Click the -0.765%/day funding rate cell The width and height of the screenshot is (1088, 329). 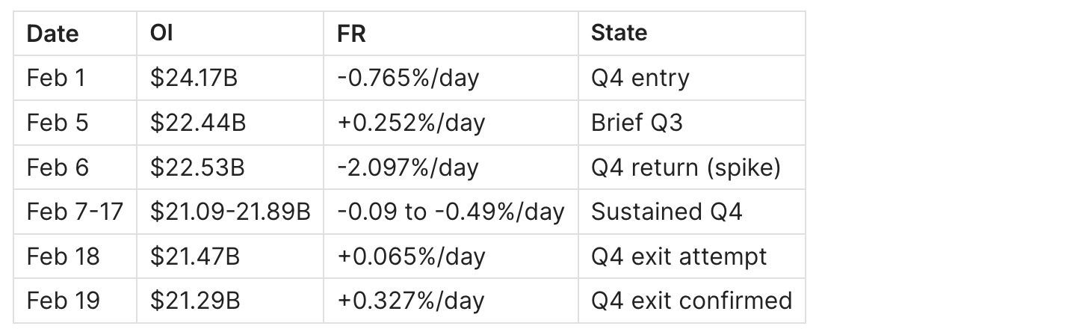point(407,78)
